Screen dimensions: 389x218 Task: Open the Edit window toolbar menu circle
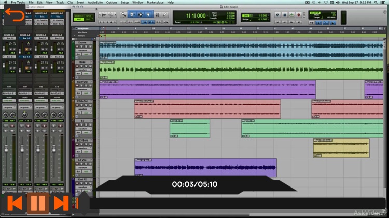point(385,12)
